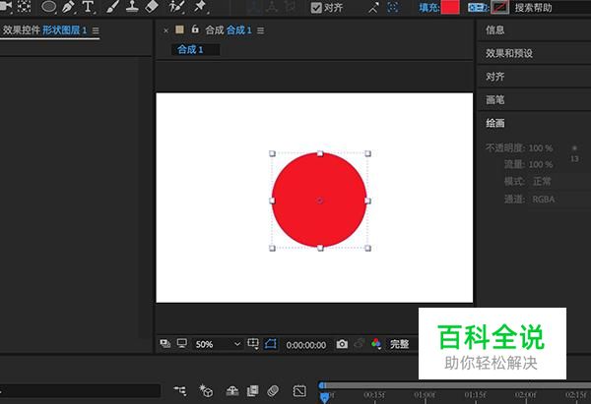This screenshot has width=591, height=404.
Task: Open the composition mini-flowchart icon
Action: tap(180, 391)
